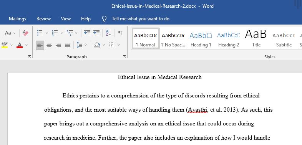This screenshot has height=145, width=302.
Task: Clear all formatting with the eraser icon
Action: (x=25, y=33)
